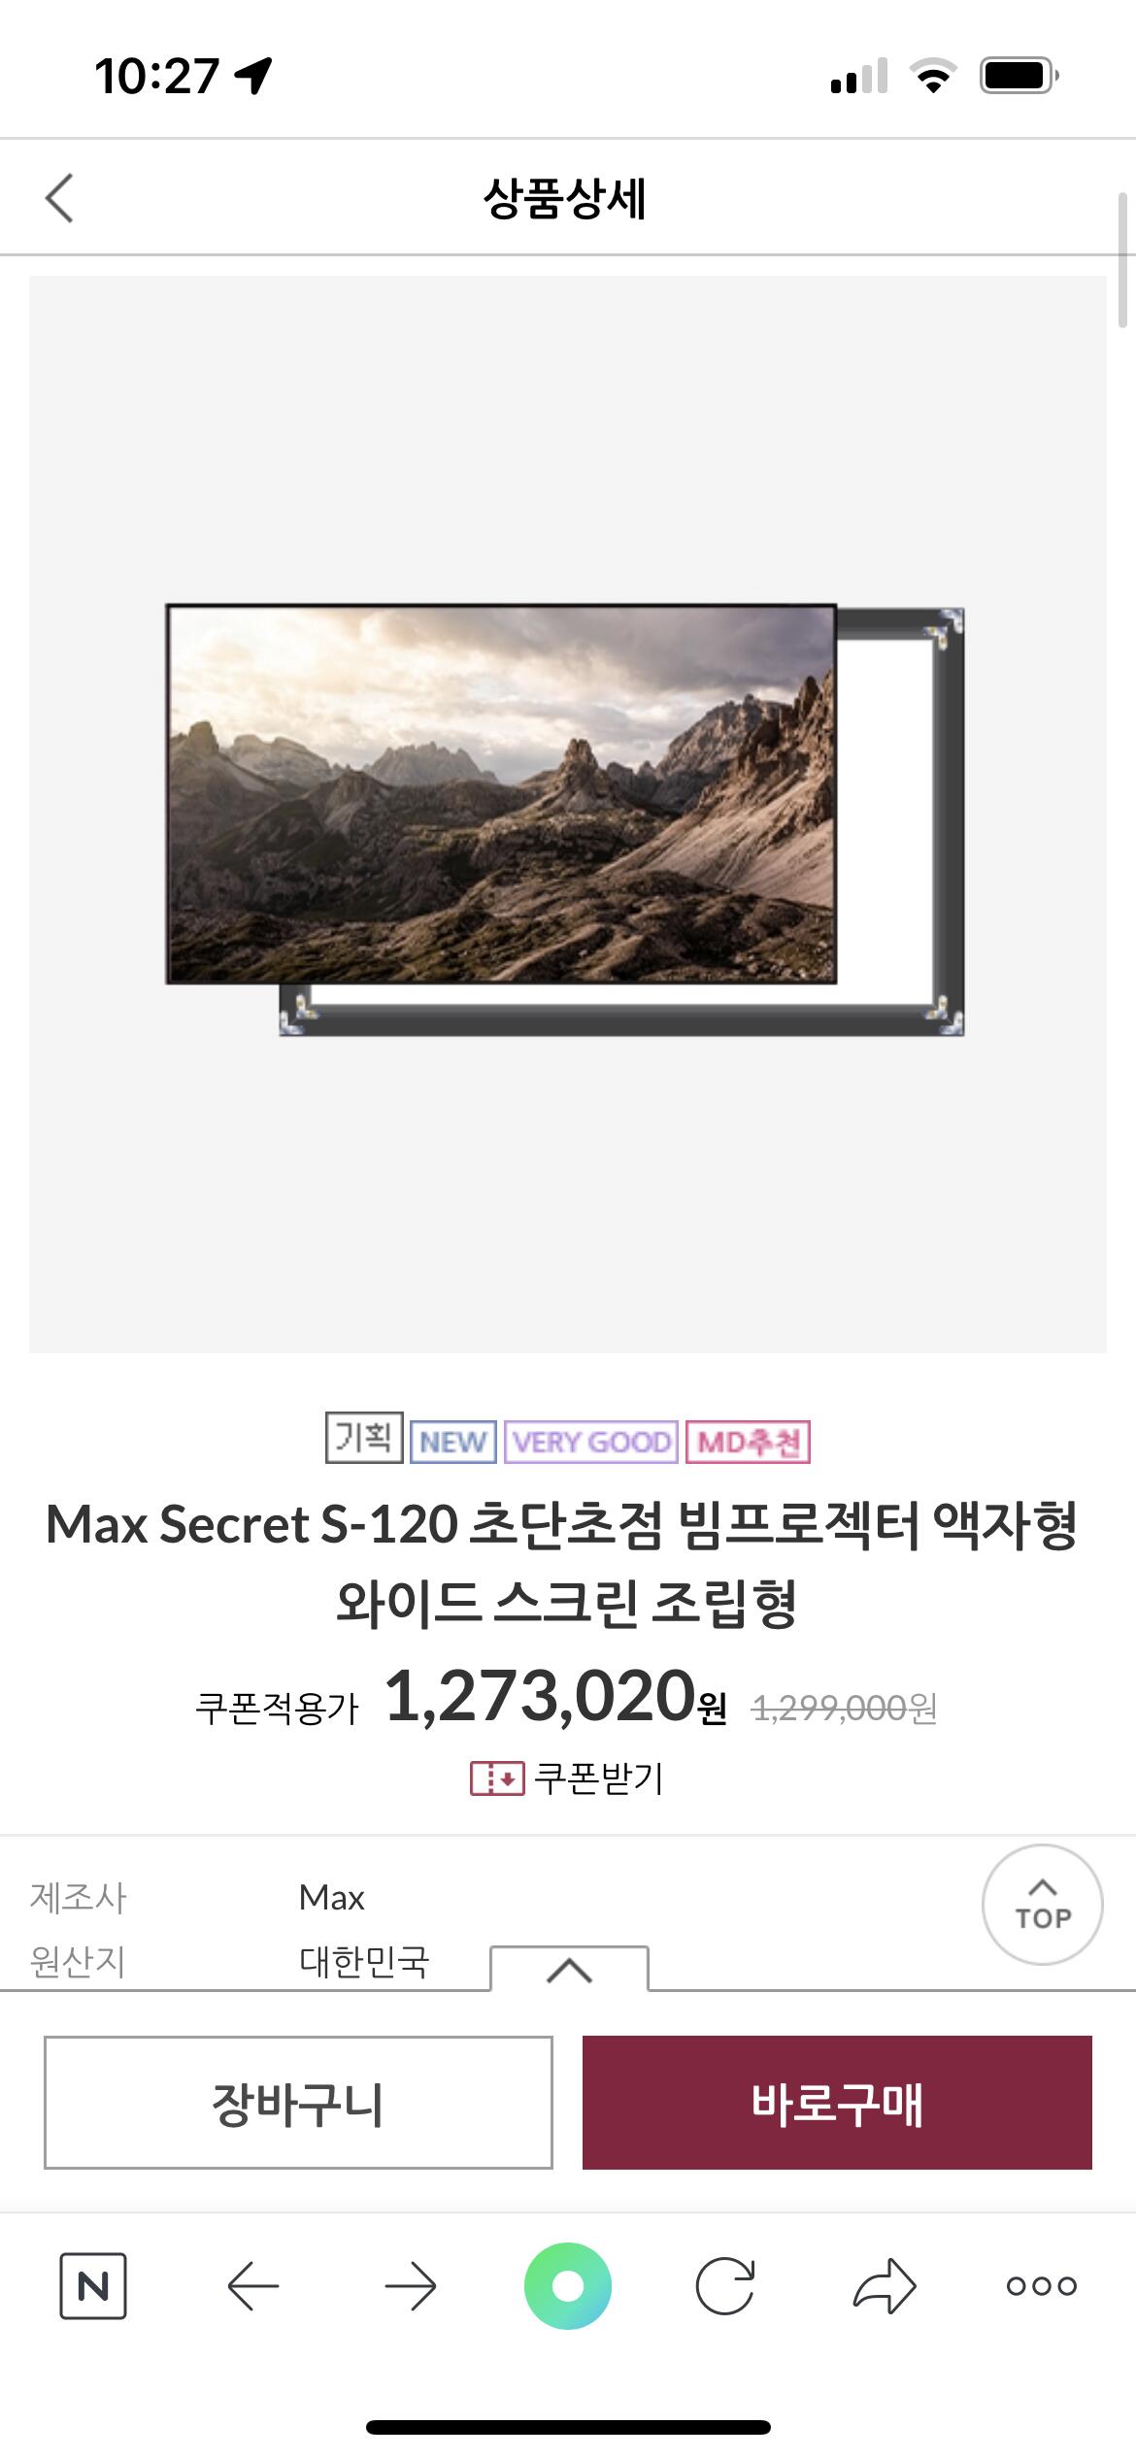The height and width of the screenshot is (2458, 1136).
Task: Jump to top with TOP button
Action: point(1043,1905)
